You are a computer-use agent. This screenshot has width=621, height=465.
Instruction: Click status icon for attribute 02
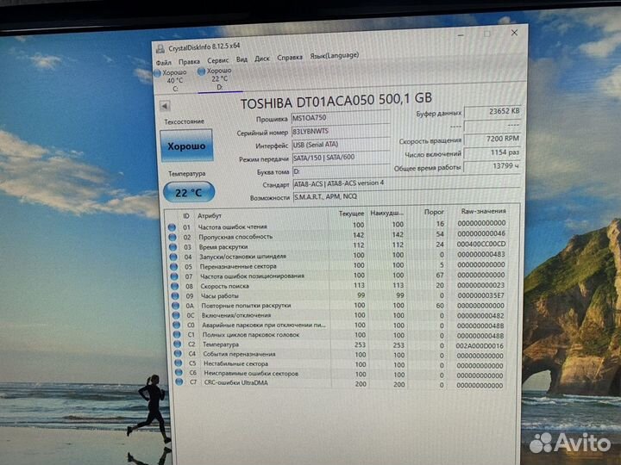[x=172, y=238]
